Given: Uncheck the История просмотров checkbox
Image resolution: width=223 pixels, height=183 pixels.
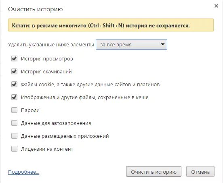Looking at the screenshot, I should pos(15,58).
